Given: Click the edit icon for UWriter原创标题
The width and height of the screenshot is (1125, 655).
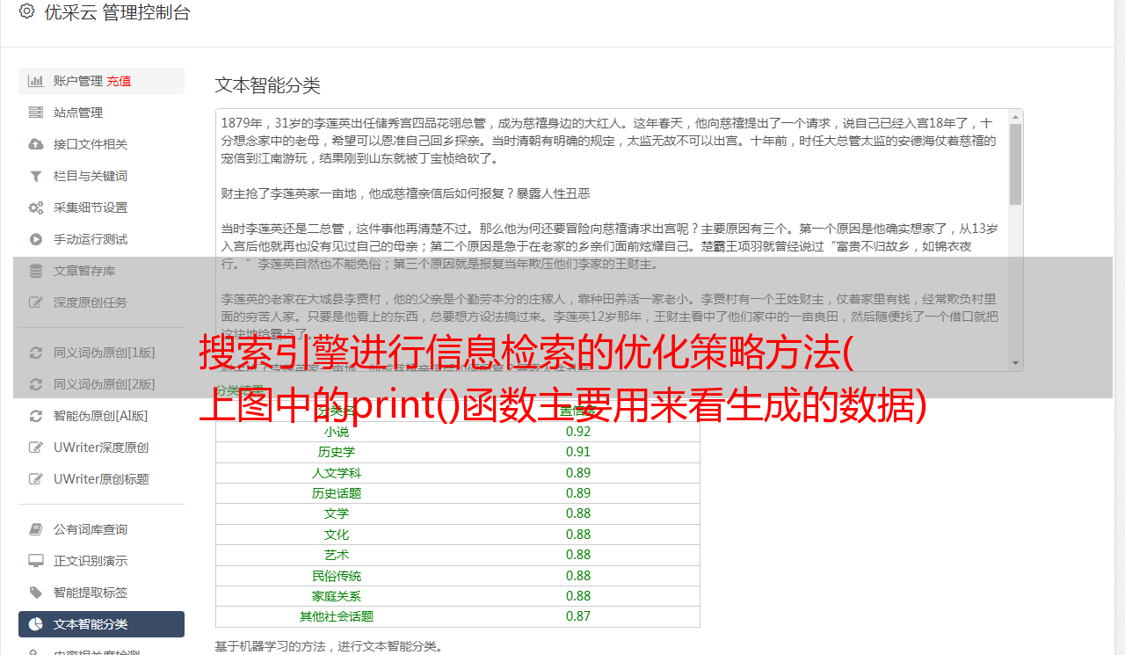Looking at the screenshot, I should [36, 479].
